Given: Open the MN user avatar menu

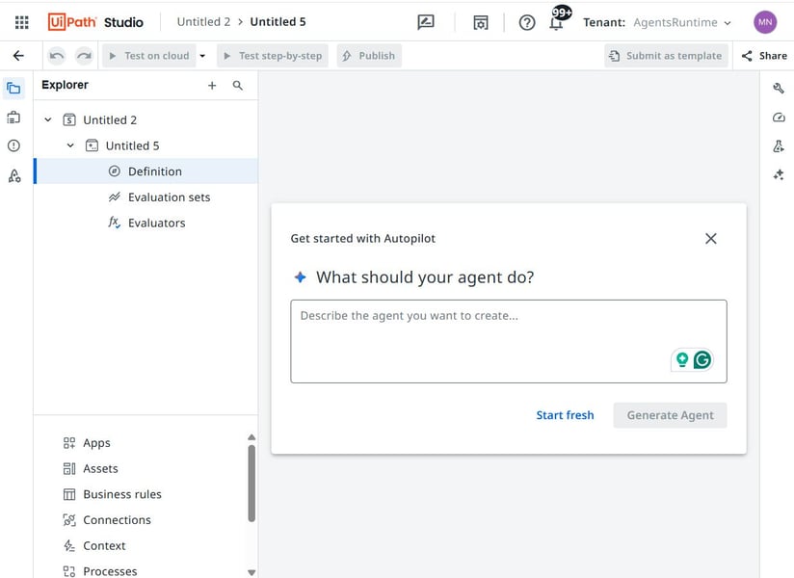Looking at the screenshot, I should coord(765,22).
